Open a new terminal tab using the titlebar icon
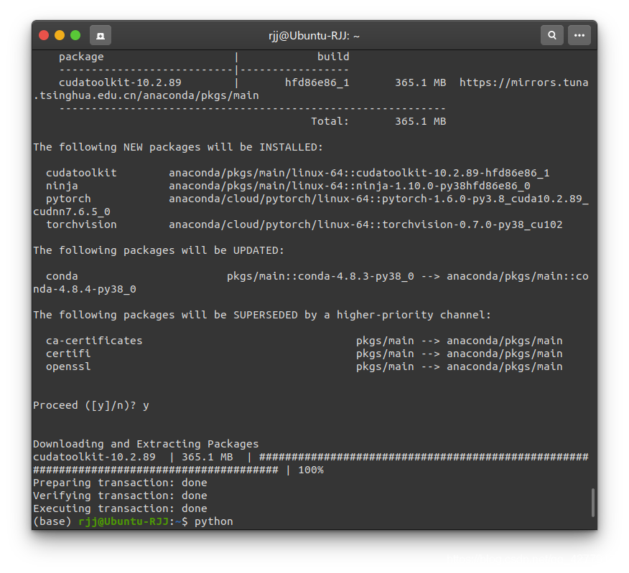Viewport: 629px width, 573px height. pos(101,36)
